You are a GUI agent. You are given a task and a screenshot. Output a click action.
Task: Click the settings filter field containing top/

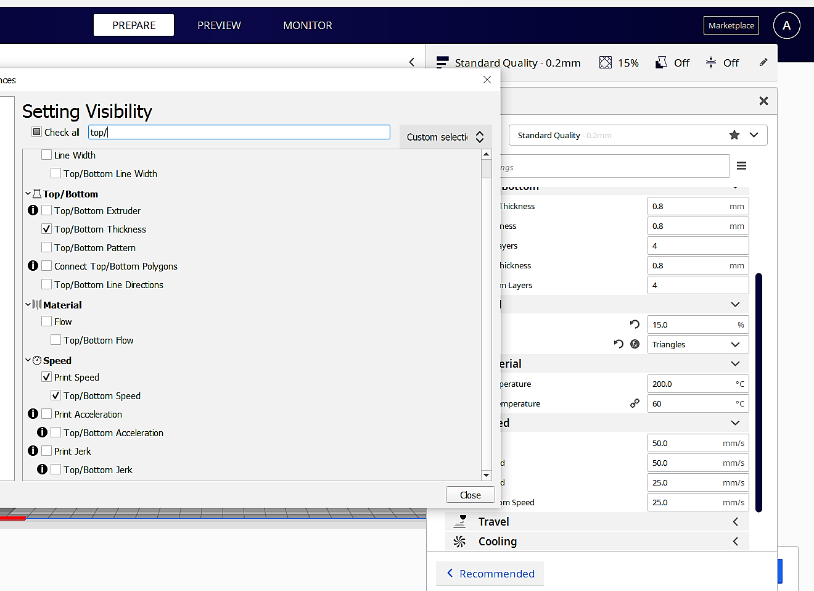coord(239,132)
